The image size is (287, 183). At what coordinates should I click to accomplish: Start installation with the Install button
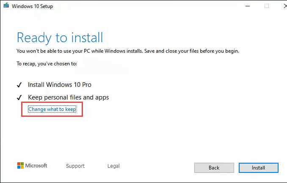[x=258, y=168]
